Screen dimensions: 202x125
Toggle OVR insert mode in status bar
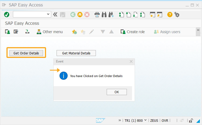165,121
